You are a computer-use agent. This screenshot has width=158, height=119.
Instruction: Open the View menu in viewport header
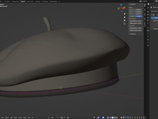pyautogui.click(x=2, y=118)
